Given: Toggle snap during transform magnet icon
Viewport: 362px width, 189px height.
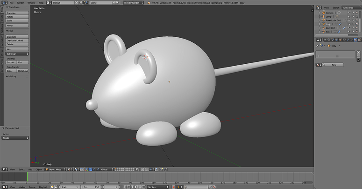Looking at the screenshot, I should (x=147, y=169).
